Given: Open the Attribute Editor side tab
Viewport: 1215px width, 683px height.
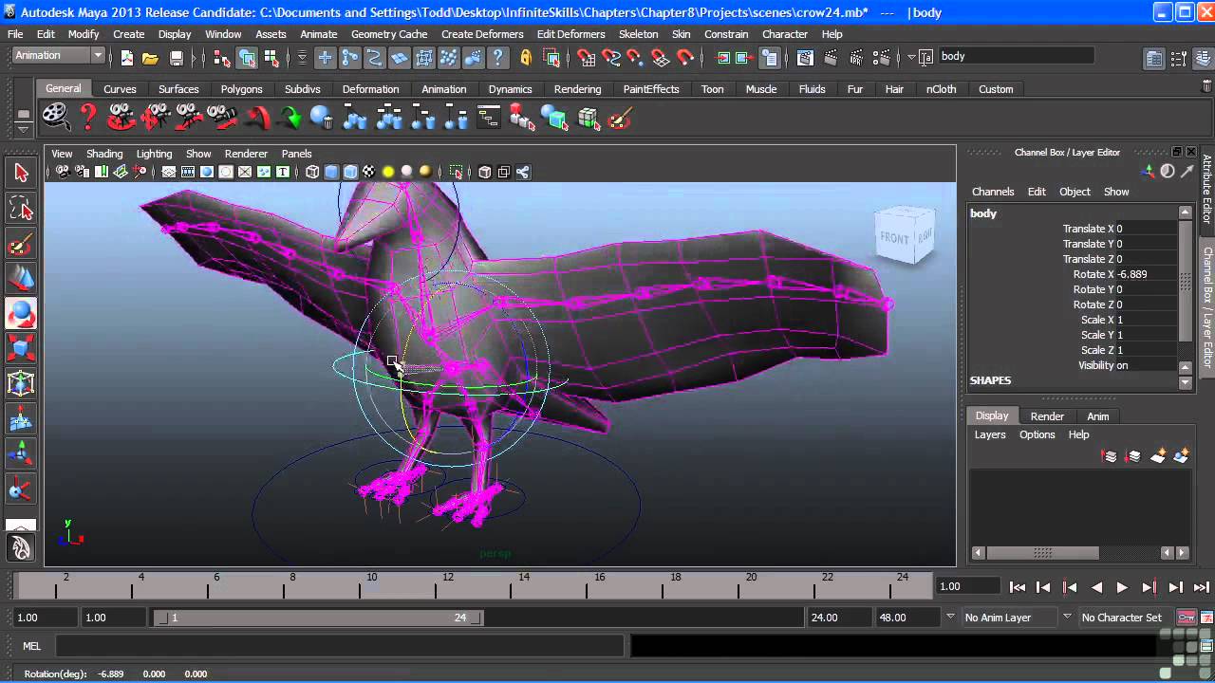Looking at the screenshot, I should tap(1207, 189).
